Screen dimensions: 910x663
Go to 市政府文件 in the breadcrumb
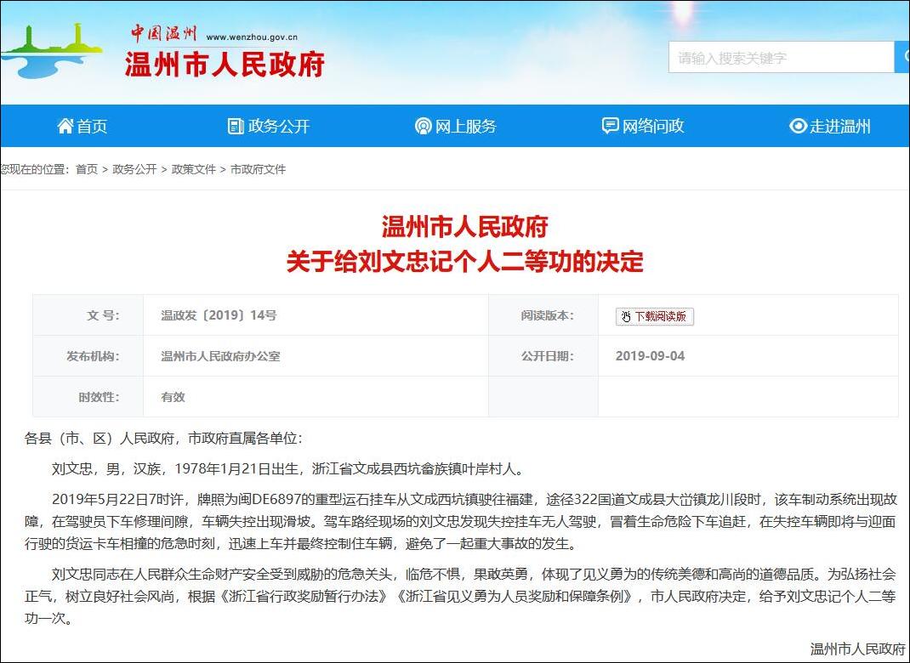point(259,169)
